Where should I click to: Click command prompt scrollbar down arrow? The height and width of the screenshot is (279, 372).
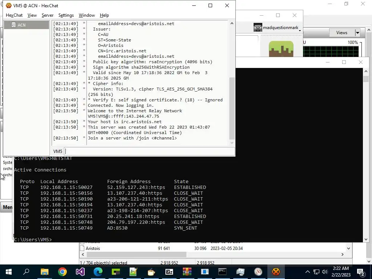[366, 239]
